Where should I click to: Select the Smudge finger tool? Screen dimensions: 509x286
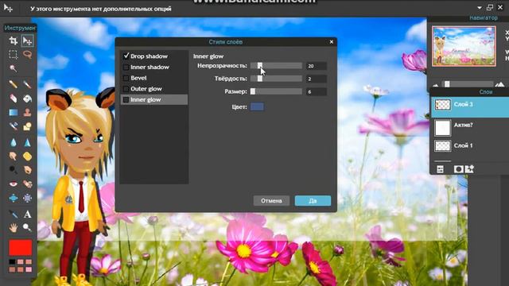click(x=14, y=157)
